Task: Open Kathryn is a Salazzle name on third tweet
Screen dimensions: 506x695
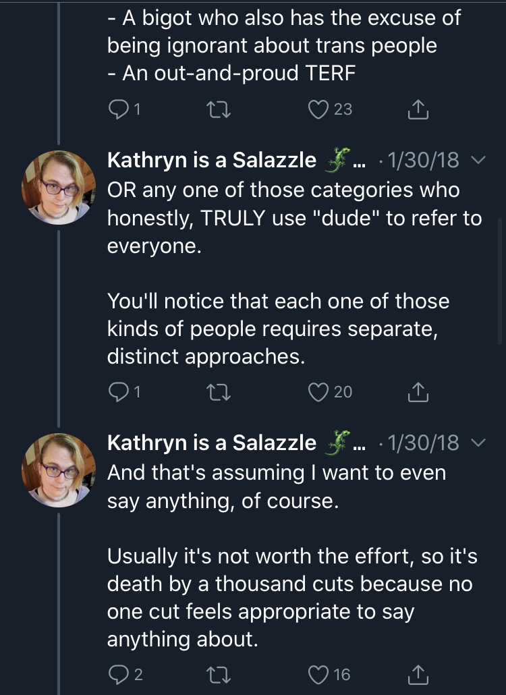Action: [x=212, y=443]
